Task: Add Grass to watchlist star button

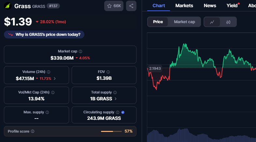Action: pos(114,6)
